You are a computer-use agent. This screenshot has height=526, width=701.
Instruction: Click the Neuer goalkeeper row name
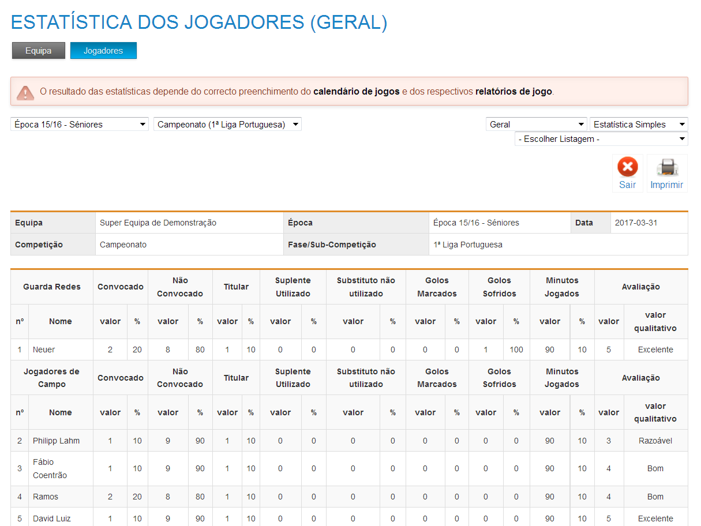click(44, 350)
